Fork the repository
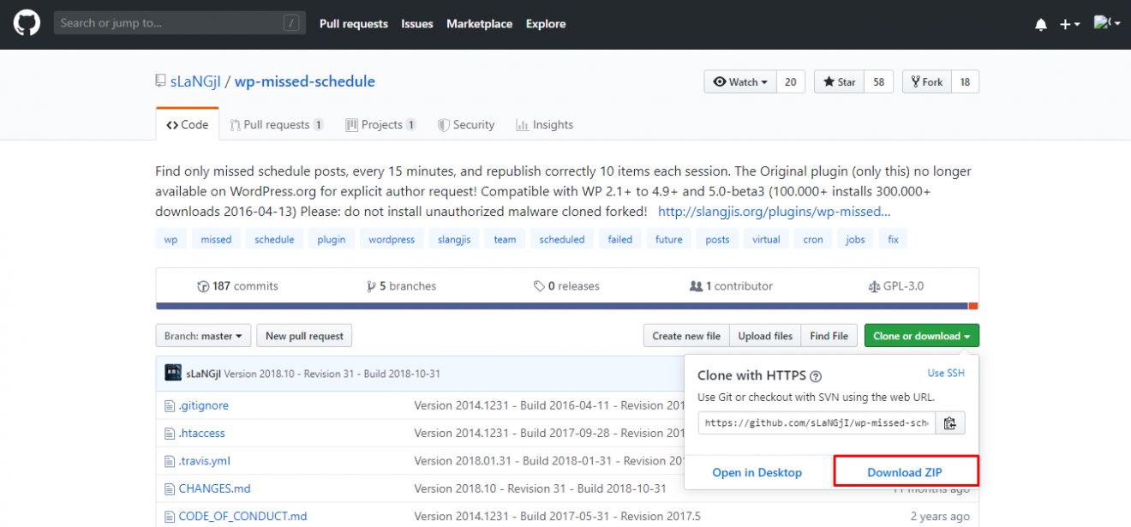This screenshot has height=527, width=1131. (x=927, y=81)
